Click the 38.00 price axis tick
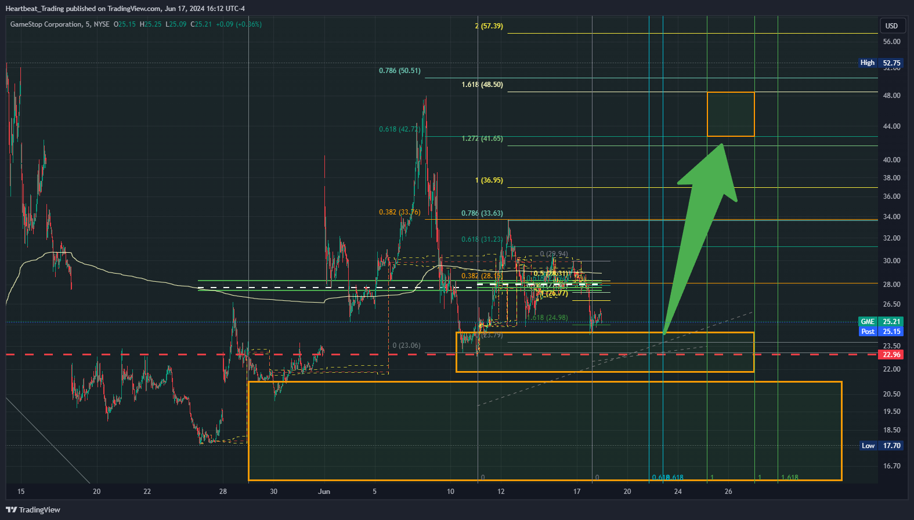Screen dimensions: 914x520 (x=891, y=178)
